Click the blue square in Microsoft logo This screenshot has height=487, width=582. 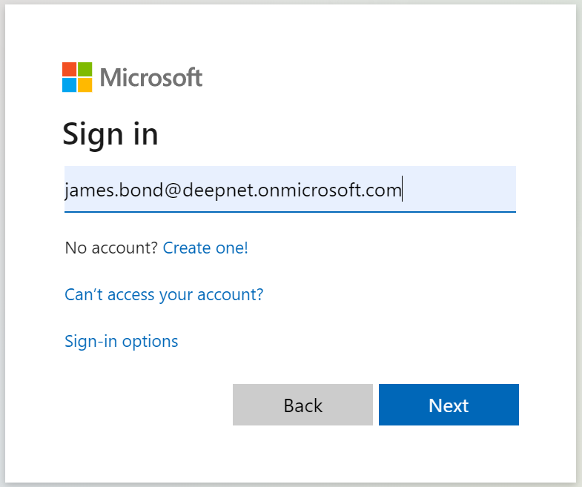70,85
